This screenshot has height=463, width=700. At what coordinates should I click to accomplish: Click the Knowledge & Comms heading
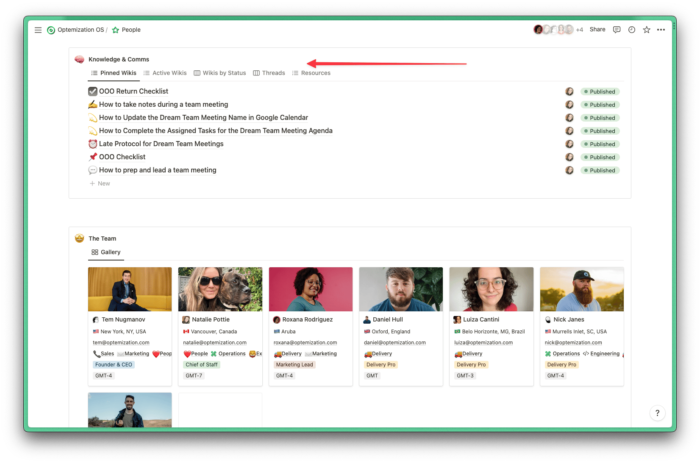click(119, 59)
